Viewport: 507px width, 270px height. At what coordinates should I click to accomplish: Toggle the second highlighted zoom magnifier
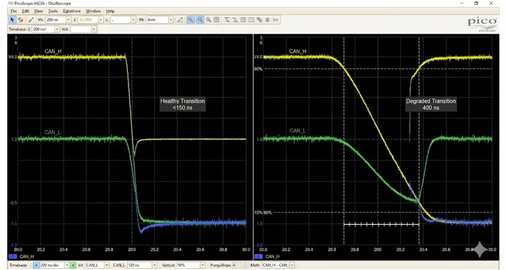(200, 20)
